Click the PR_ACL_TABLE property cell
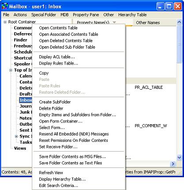The image size is (184, 190). (x=149, y=87)
